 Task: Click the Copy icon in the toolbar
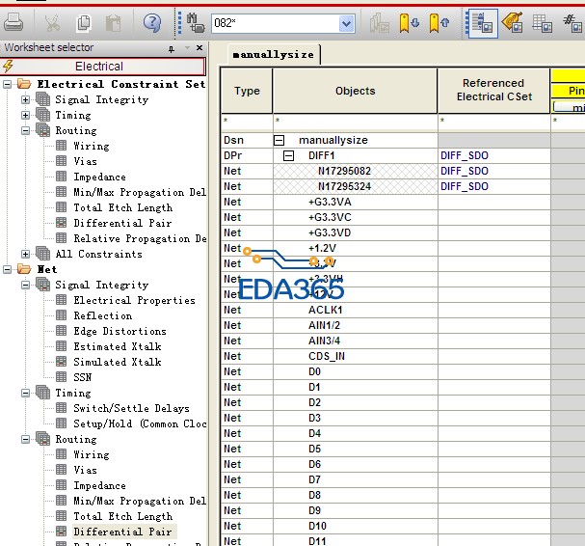(84, 22)
